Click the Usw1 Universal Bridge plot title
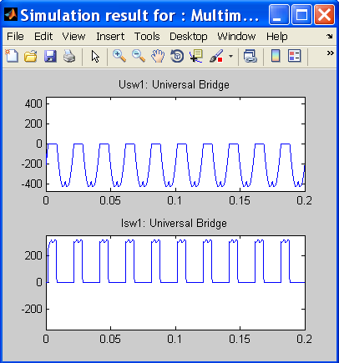339x363 pixels. 174,84
